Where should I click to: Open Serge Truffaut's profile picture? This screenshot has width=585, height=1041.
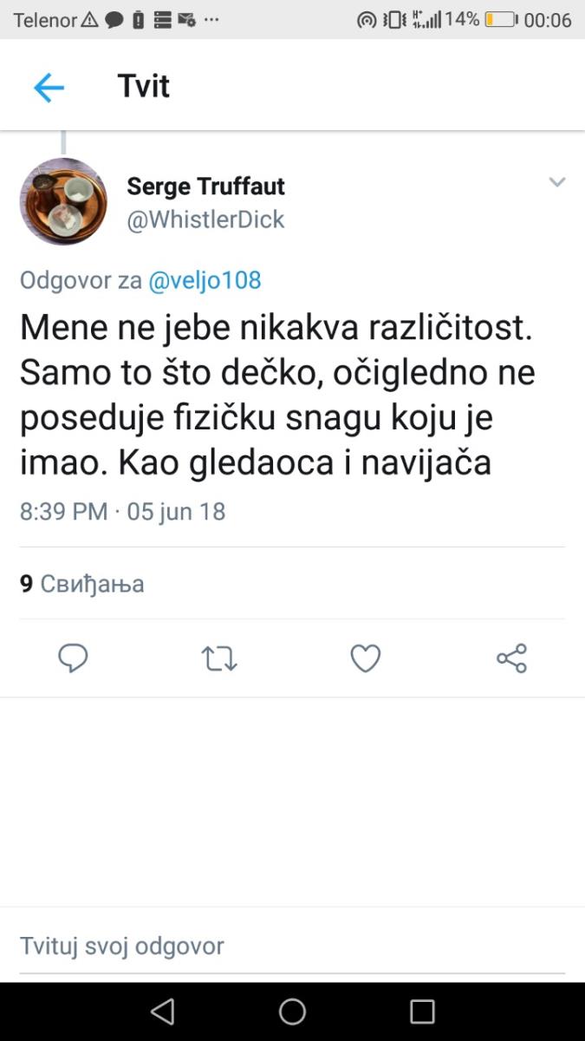(x=63, y=201)
